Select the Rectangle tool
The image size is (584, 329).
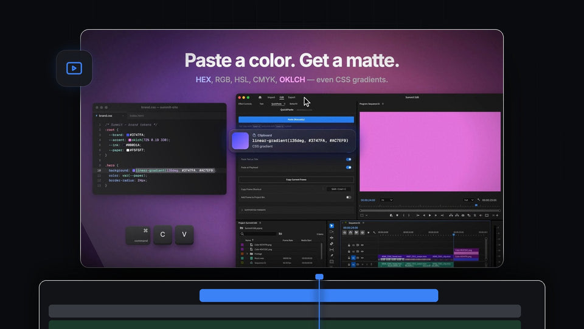point(332,261)
